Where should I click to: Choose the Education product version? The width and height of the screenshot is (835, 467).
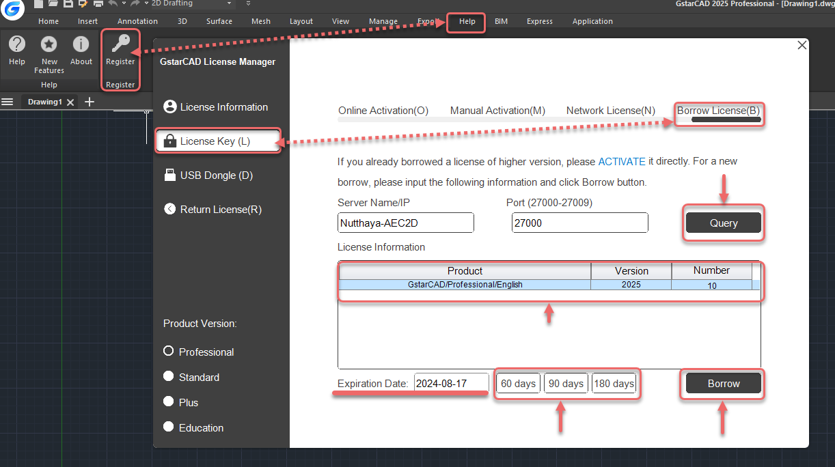click(168, 427)
